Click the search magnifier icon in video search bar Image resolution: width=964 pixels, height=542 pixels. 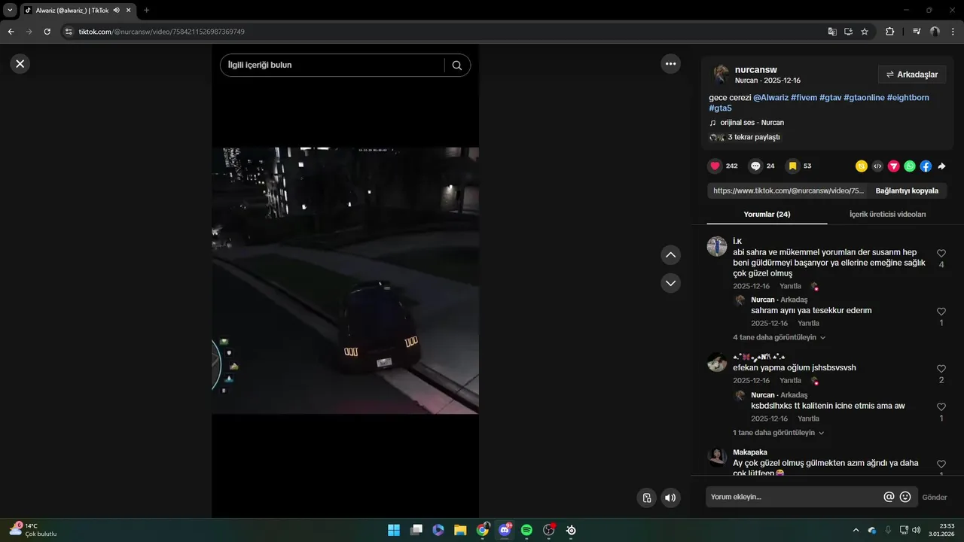[x=457, y=65]
